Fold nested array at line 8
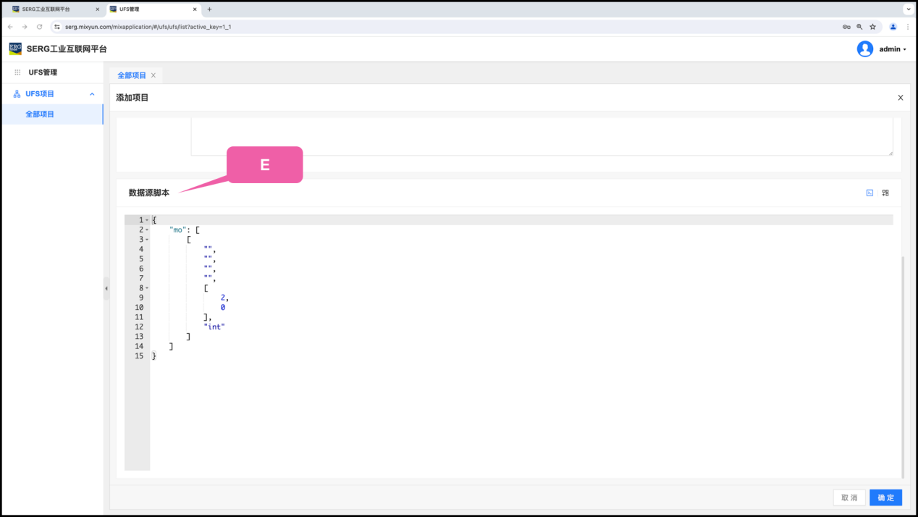Screen dimensions: 918x517 (147, 288)
